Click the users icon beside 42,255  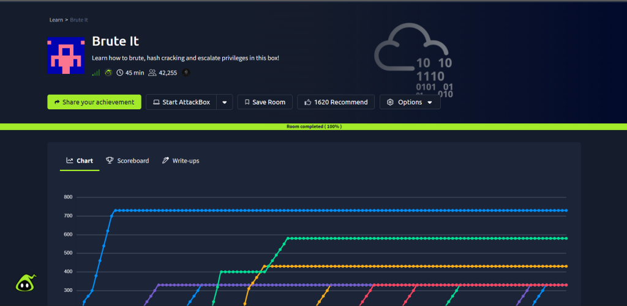152,73
